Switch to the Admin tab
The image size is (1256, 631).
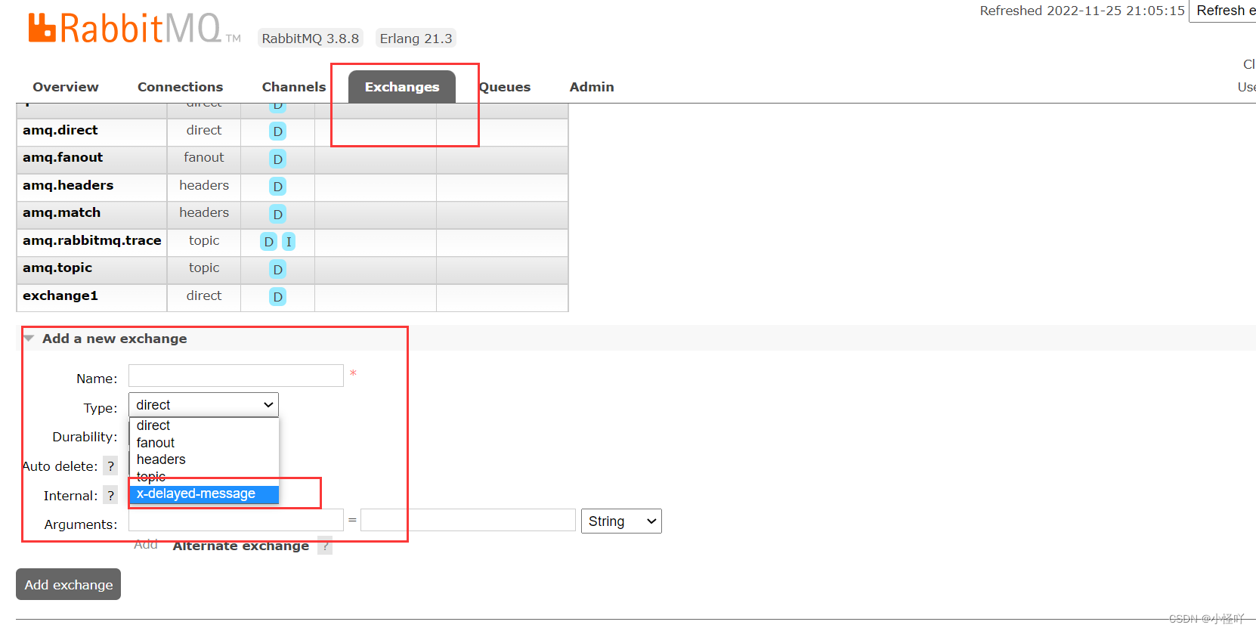click(592, 87)
